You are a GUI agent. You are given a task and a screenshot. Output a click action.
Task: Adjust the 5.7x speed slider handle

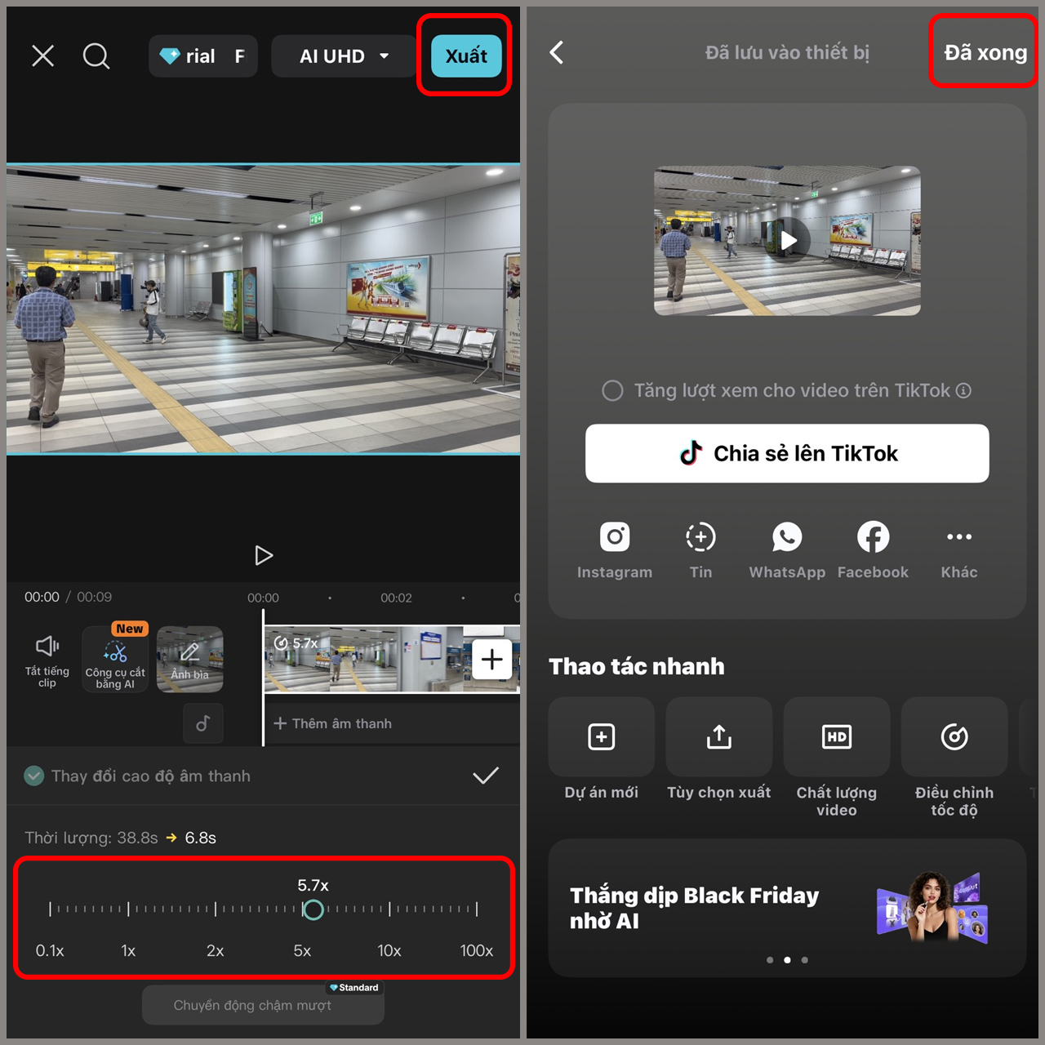point(313,909)
